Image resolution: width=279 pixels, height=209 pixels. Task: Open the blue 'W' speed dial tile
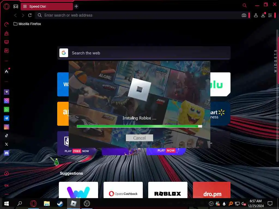[63, 84]
